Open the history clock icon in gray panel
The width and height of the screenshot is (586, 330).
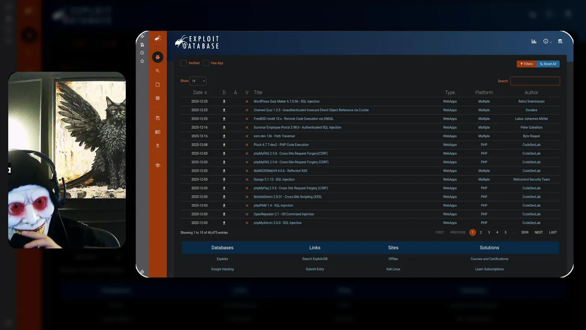pos(142,53)
